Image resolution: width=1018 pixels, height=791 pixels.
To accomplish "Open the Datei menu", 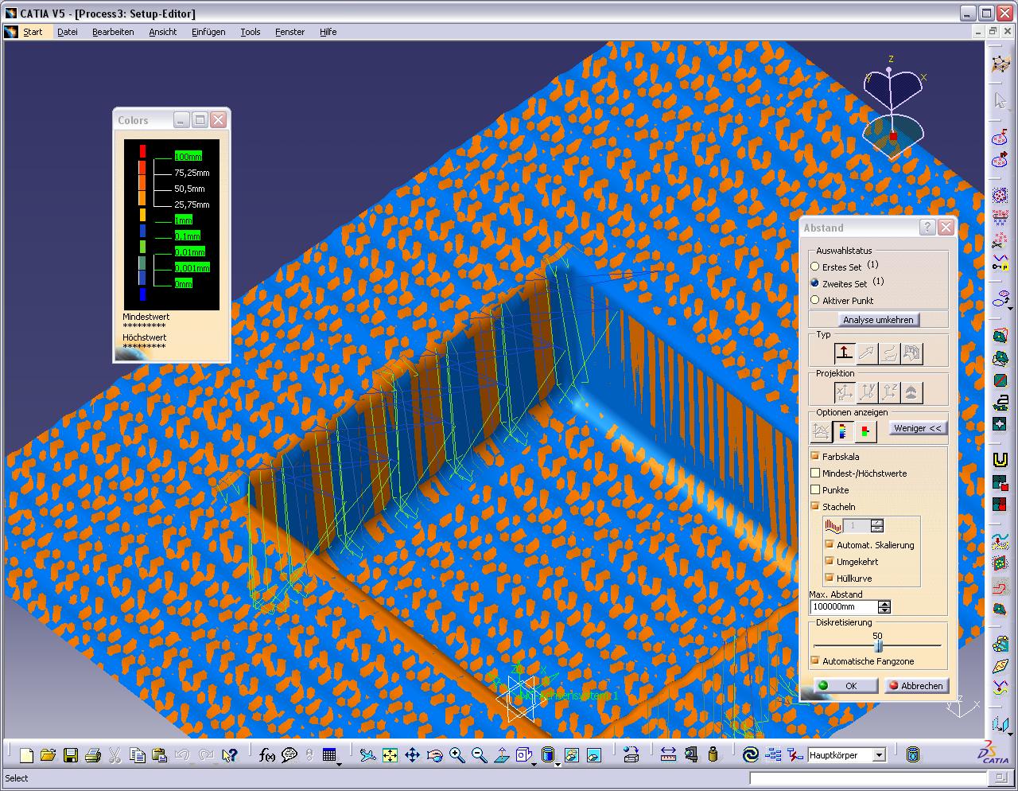I will 68,32.
